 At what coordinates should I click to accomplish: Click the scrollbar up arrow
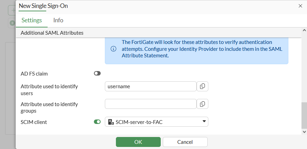point(304,31)
